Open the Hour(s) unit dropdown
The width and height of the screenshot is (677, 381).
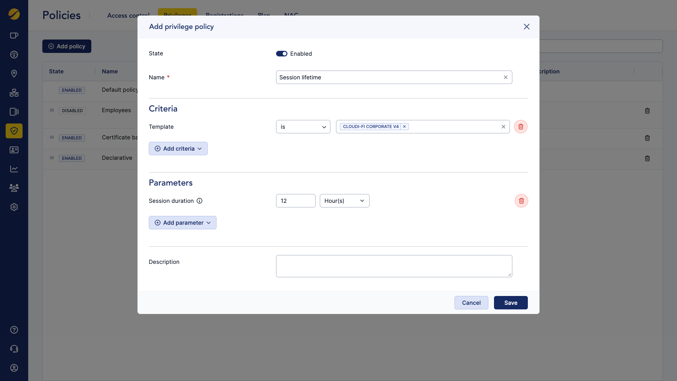[344, 201]
